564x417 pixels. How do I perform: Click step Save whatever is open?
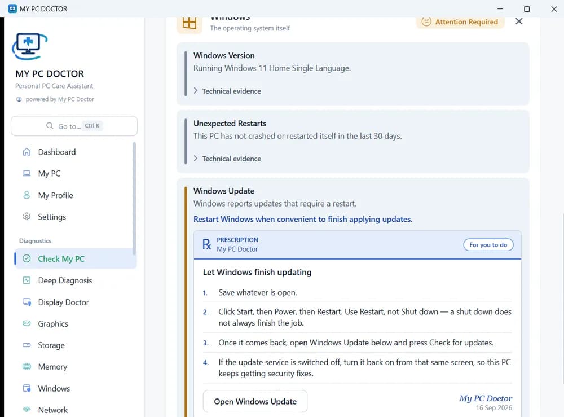[x=258, y=292]
